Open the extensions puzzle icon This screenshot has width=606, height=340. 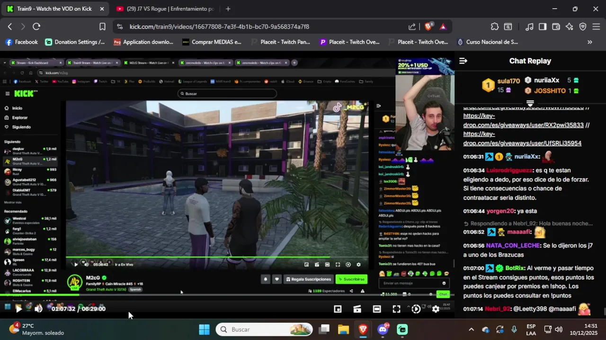495,27
